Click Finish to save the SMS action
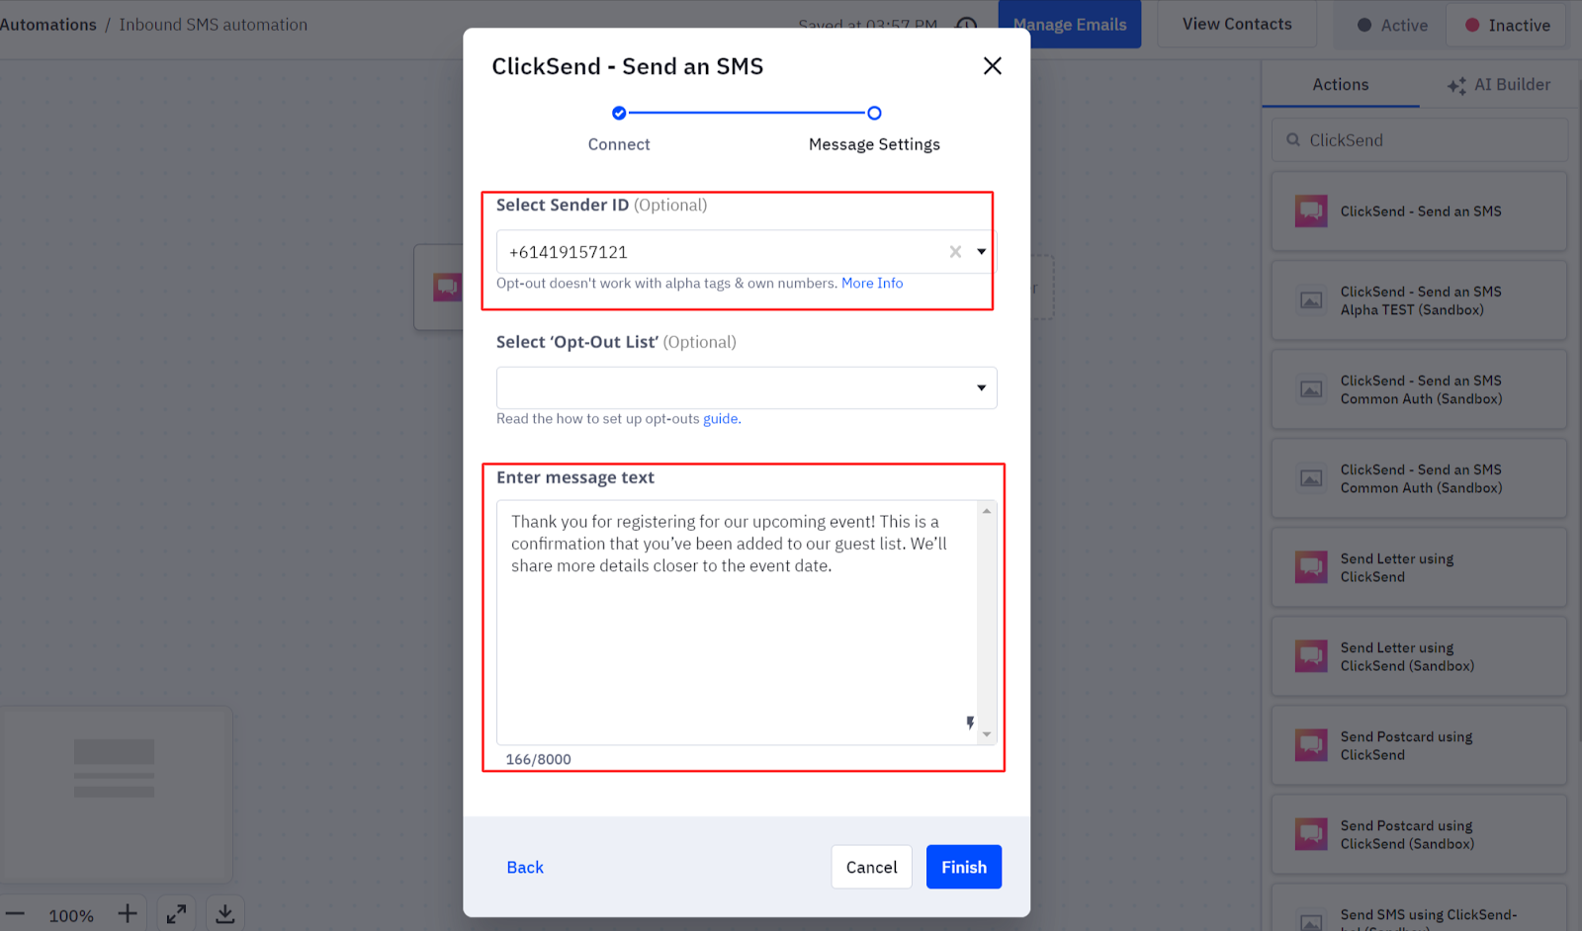This screenshot has width=1582, height=931. point(964,867)
